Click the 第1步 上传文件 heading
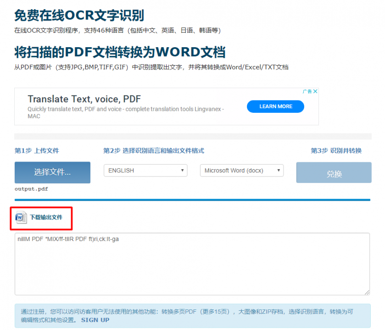The height and width of the screenshot is (330, 385). point(37,150)
